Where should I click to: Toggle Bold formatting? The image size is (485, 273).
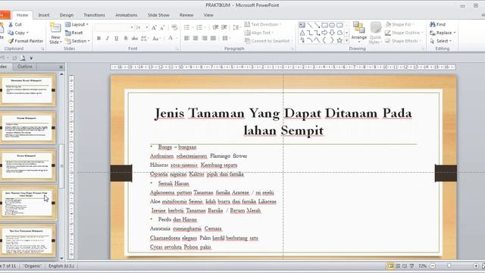click(x=99, y=39)
